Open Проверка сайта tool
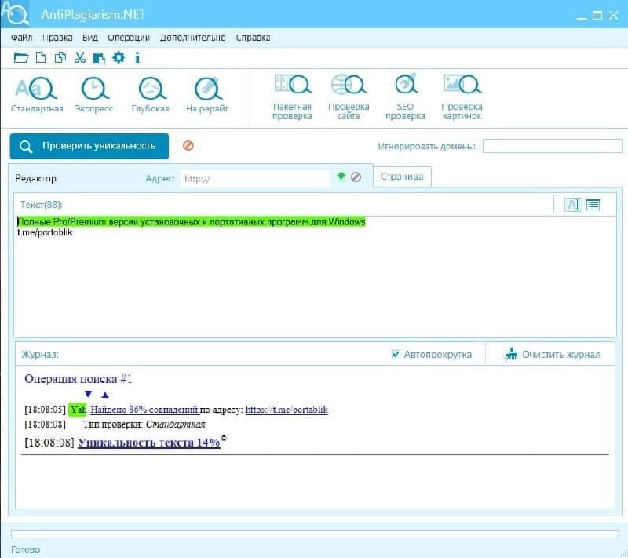 click(x=349, y=97)
